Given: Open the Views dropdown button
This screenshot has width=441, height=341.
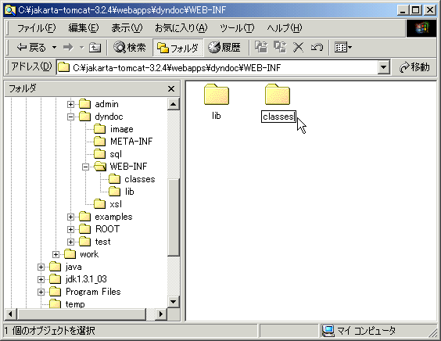Looking at the screenshot, I should (x=342, y=47).
